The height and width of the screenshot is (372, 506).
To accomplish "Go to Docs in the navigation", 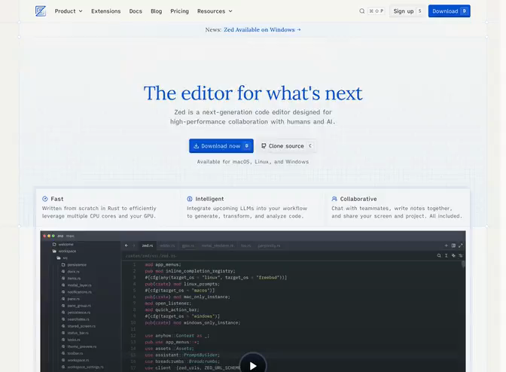I will click(136, 11).
